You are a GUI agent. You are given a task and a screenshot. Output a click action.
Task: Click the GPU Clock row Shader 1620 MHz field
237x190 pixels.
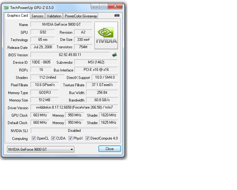coord(109,115)
